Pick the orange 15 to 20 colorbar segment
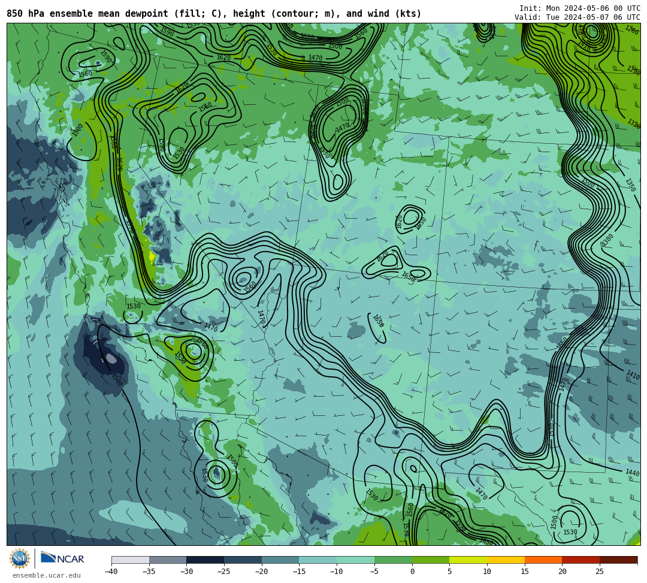 [x=543, y=560]
